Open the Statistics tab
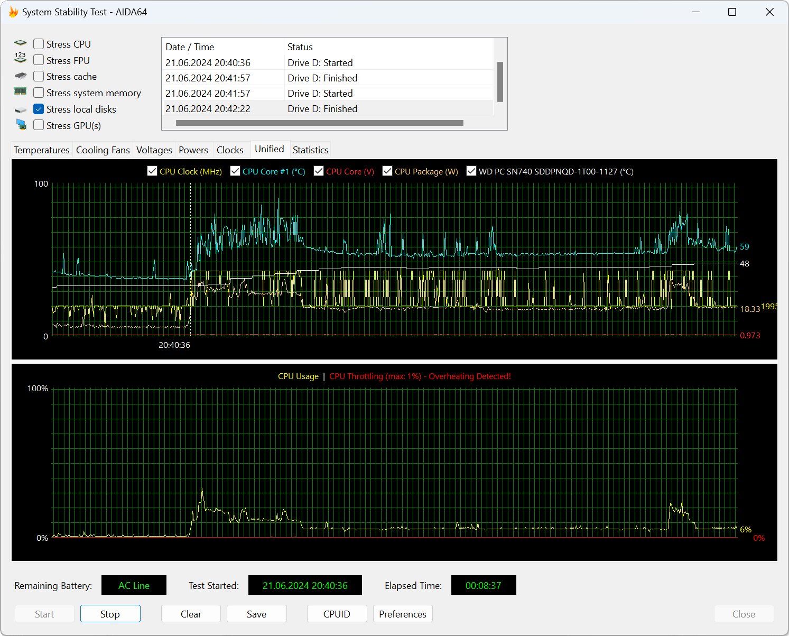This screenshot has height=636, width=789. (x=310, y=150)
